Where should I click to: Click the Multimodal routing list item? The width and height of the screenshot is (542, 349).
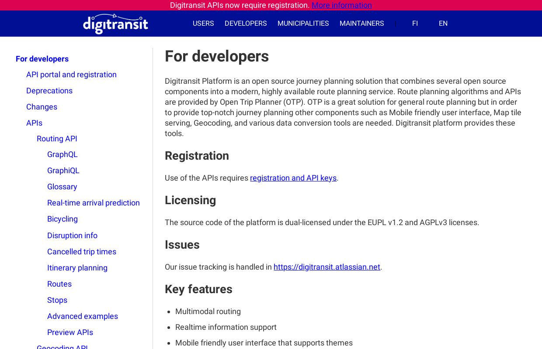[208, 311]
